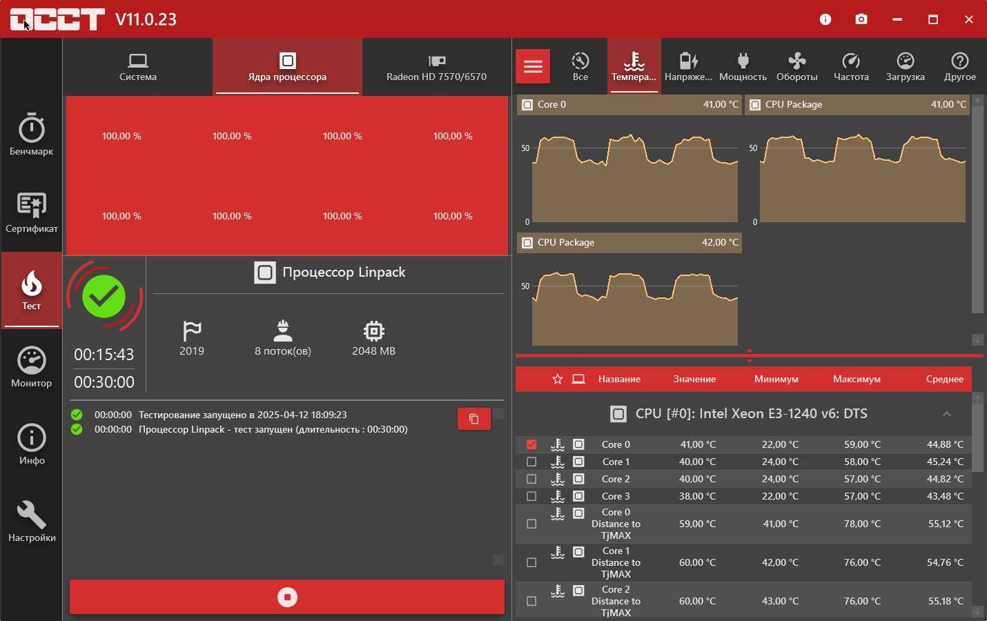Open the Сертификат sidebar section
This screenshot has height=621, width=987.
coord(32,212)
